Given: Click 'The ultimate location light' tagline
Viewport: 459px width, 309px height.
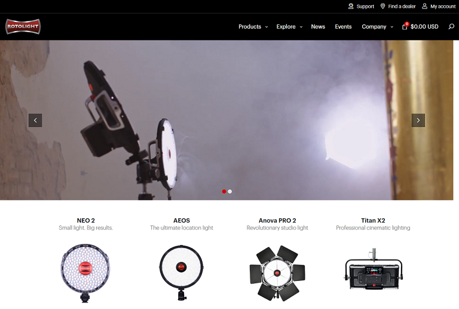Looking at the screenshot, I should 182,228.
